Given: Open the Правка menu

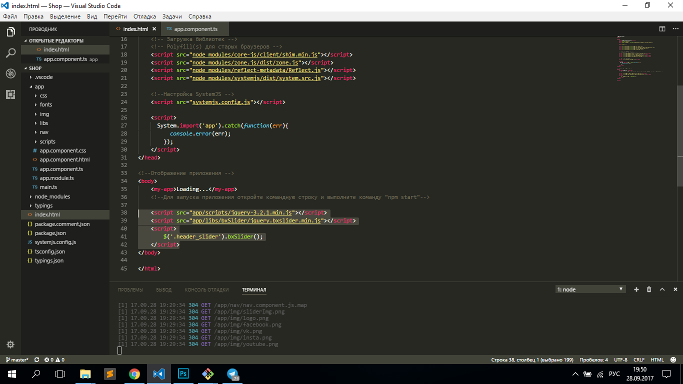Looking at the screenshot, I should coord(33,16).
